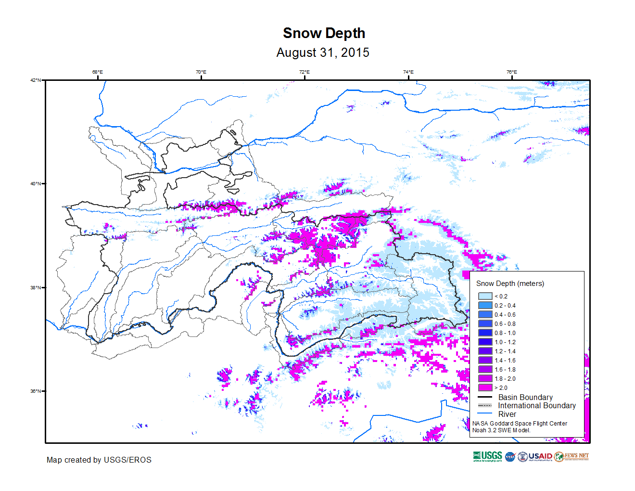Click the NASA Goddard Space Flight Center text
635x491 pixels.
pos(520,424)
